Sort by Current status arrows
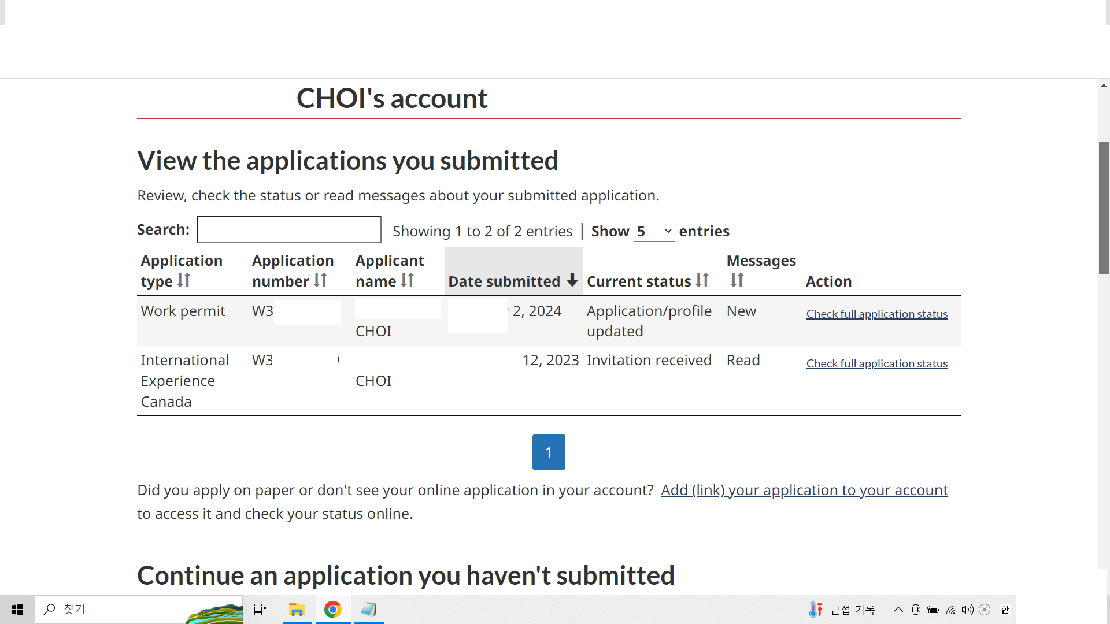This screenshot has width=1110, height=624. (x=702, y=280)
